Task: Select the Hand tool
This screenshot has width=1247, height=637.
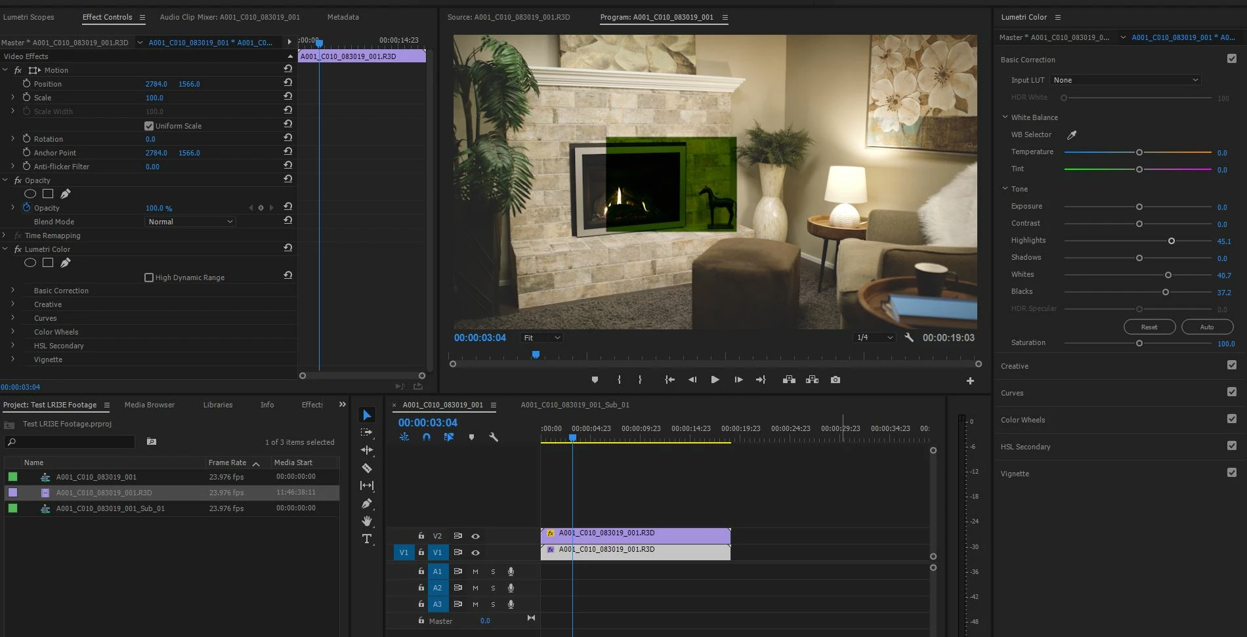Action: 367,521
